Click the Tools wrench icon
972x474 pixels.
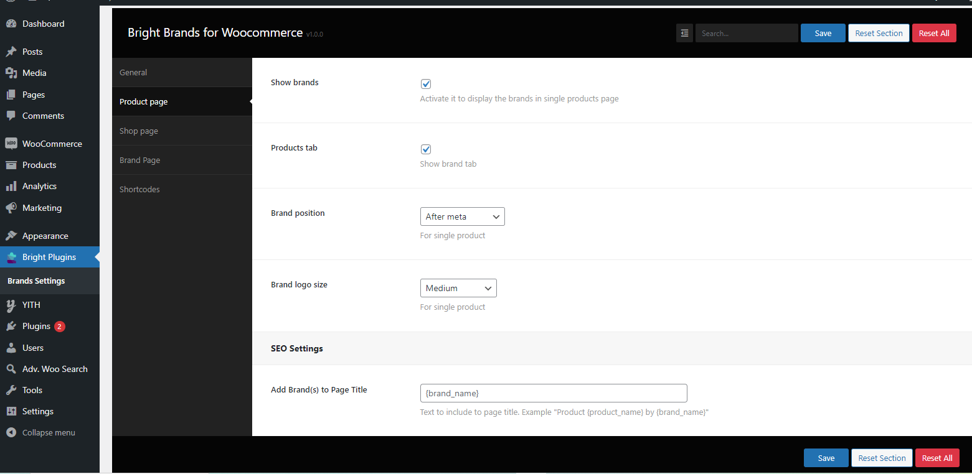(x=11, y=390)
